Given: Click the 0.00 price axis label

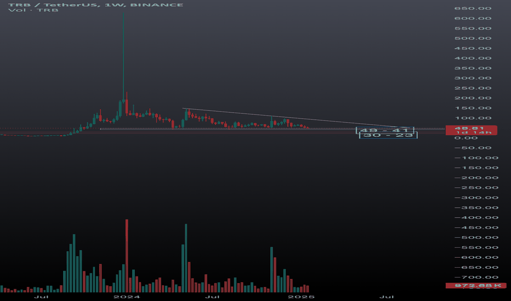Looking at the screenshot, I should pyautogui.click(x=466, y=138).
